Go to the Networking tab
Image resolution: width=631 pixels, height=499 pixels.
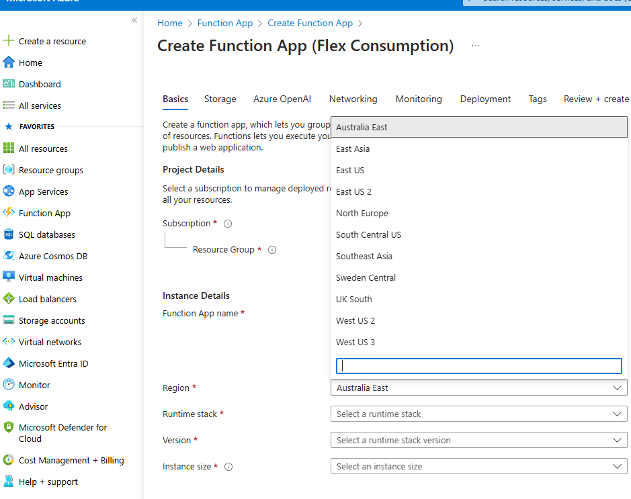[353, 99]
